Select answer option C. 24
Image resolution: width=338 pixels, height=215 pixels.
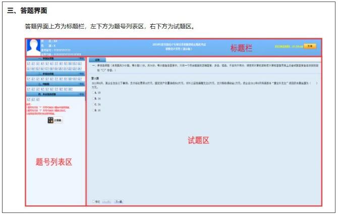click(x=93, y=104)
